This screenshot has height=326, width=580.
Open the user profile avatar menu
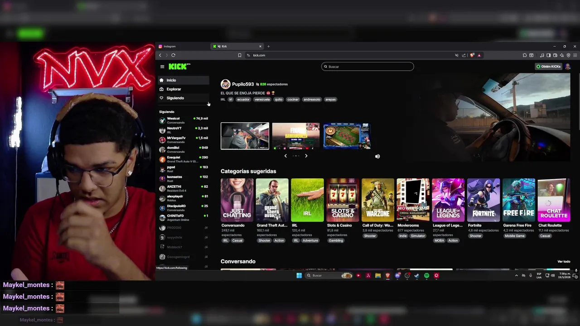point(568,67)
